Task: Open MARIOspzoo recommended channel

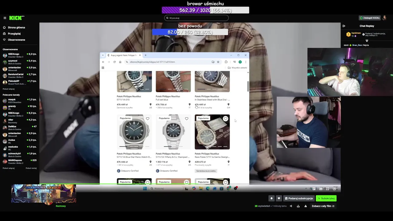Action: 20,161
